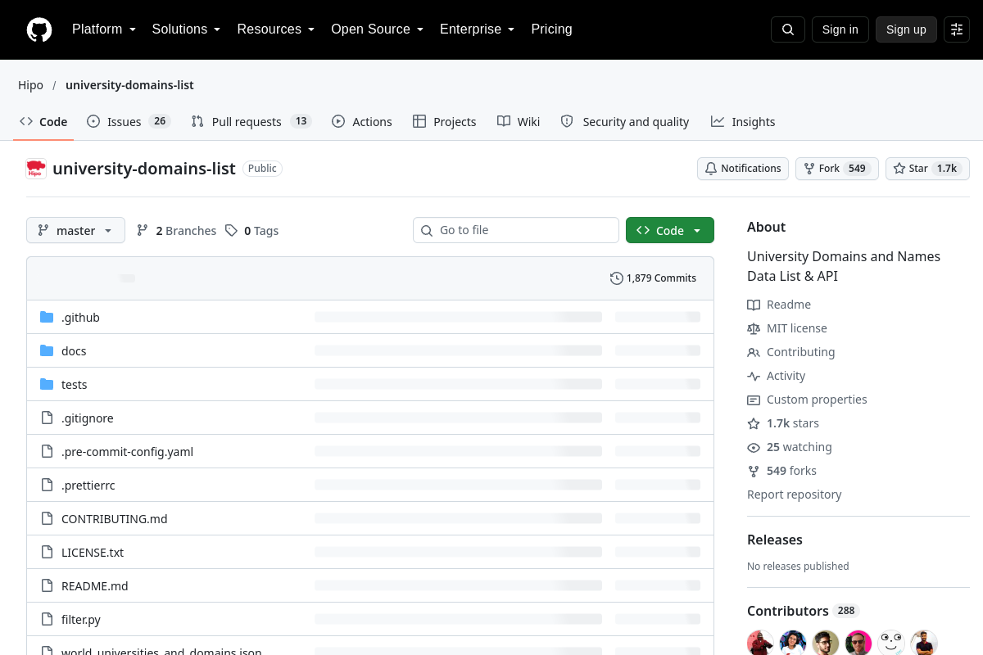Click the Sign in button
Image resolution: width=983 pixels, height=655 pixels.
[x=840, y=29]
